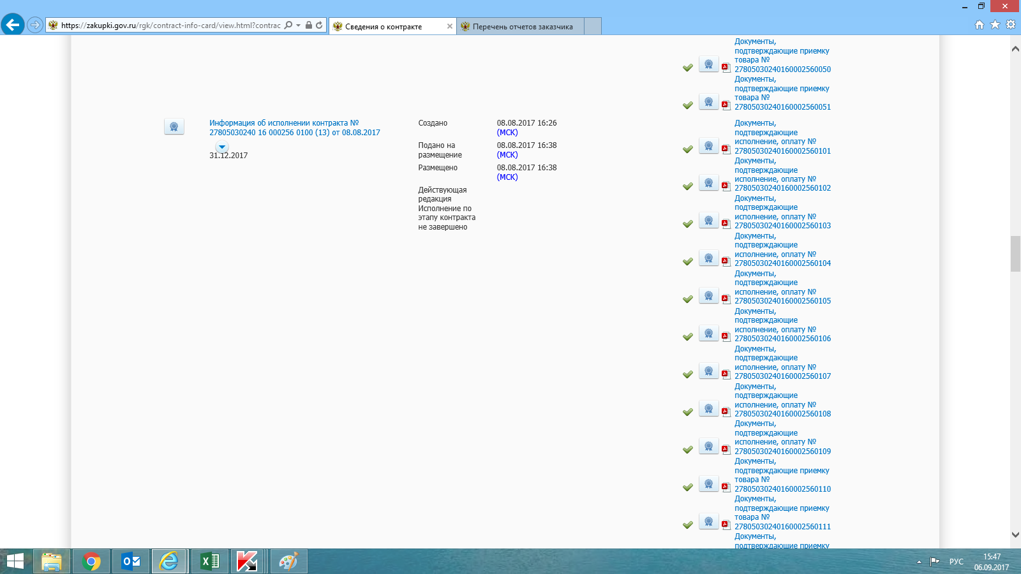This screenshot has height=574, width=1021.
Task: Open link 'Информация об исполнении контракта № 27805030240'
Action: click(295, 128)
